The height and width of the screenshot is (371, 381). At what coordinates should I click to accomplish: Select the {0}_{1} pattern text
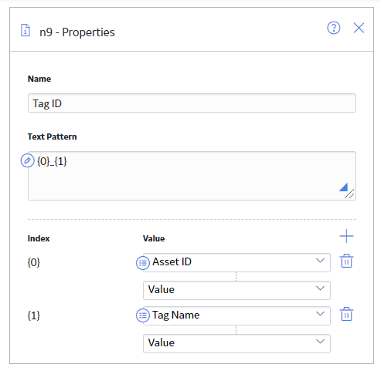[x=52, y=161]
